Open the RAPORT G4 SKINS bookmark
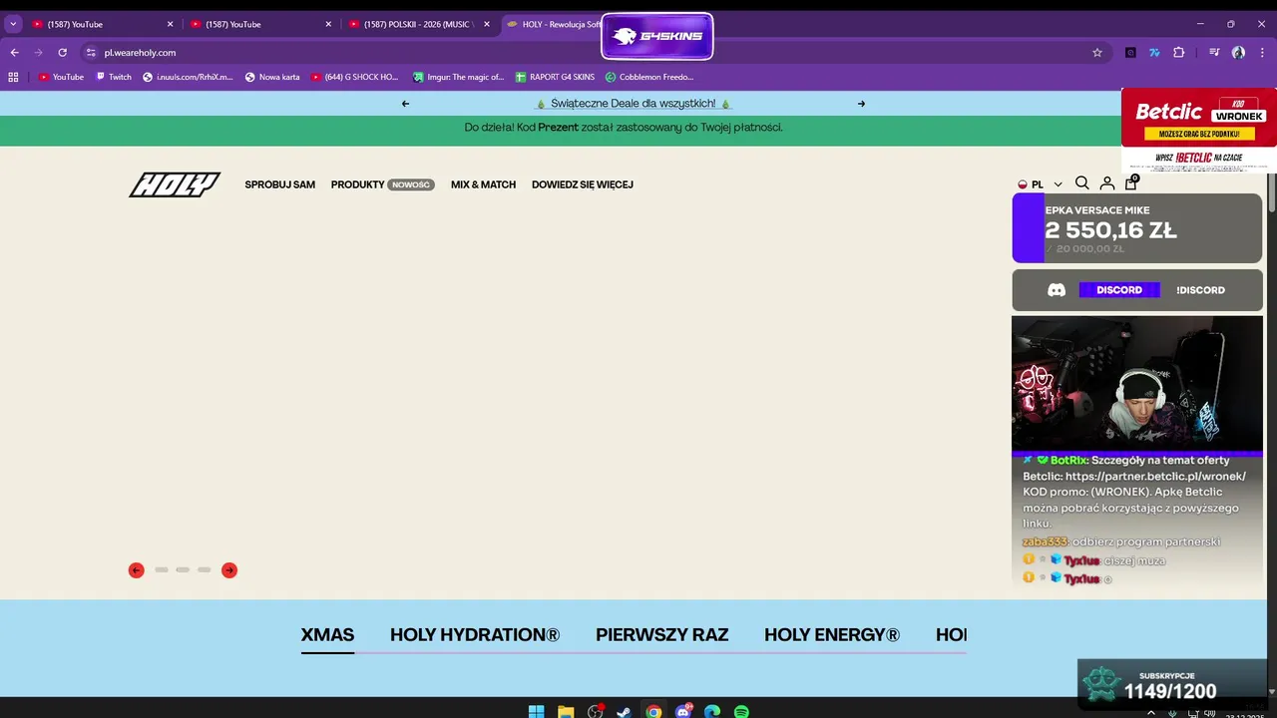 pyautogui.click(x=555, y=77)
